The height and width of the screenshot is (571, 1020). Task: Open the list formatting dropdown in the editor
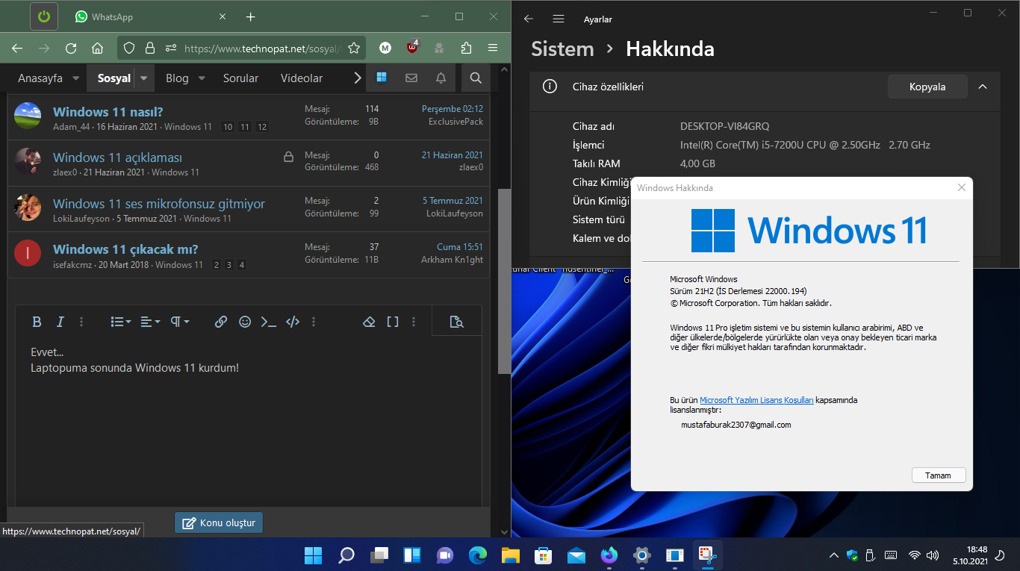121,322
